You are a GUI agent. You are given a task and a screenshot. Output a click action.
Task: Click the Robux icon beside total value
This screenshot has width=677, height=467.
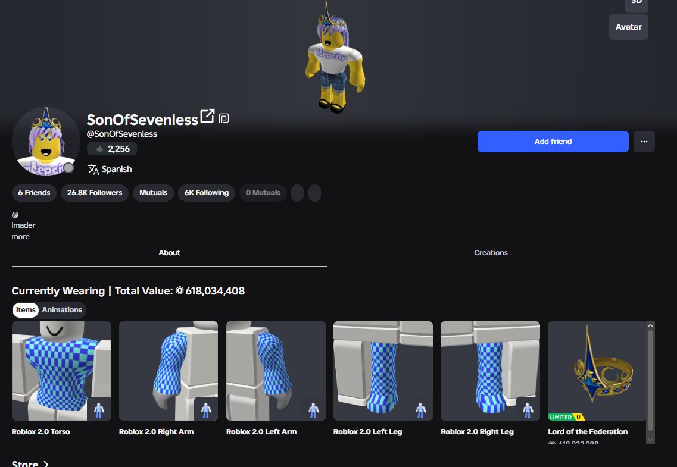[x=180, y=291]
